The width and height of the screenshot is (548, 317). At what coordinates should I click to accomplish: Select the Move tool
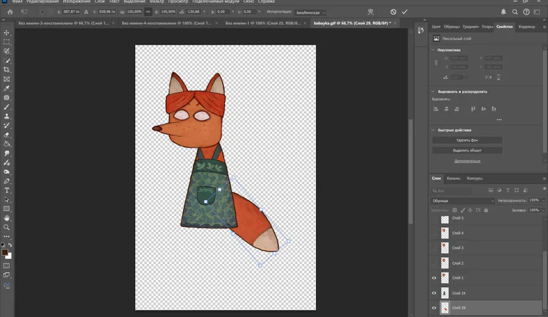(7, 33)
